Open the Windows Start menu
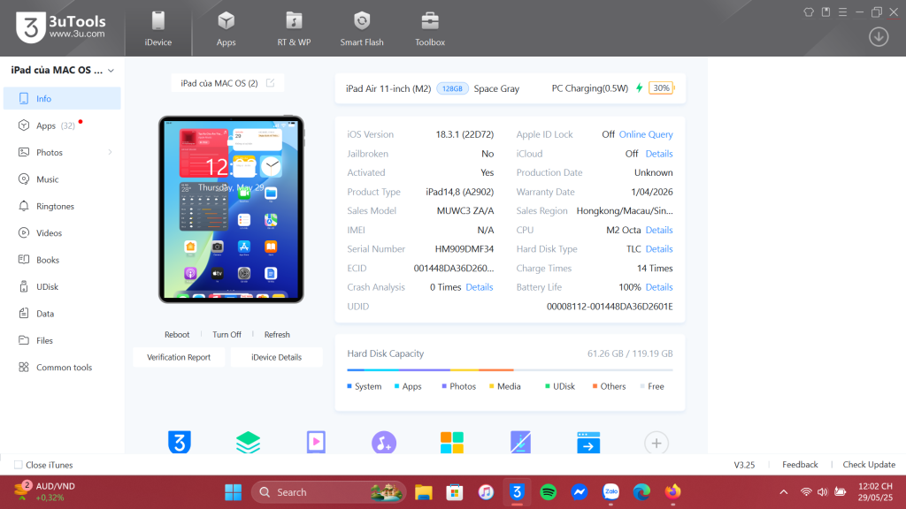 [234, 492]
